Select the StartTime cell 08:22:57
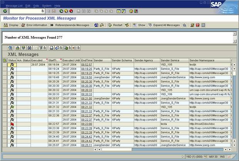239x161 pixels. (x=55, y=124)
